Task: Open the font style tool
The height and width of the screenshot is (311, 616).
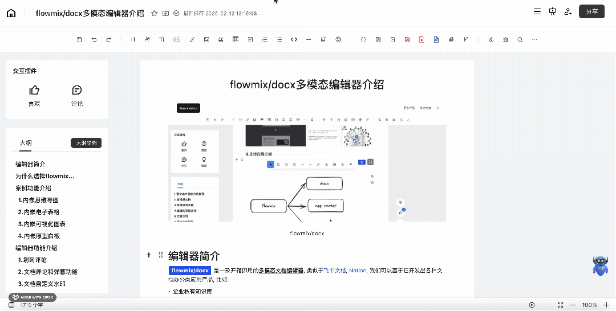Action: (x=147, y=40)
